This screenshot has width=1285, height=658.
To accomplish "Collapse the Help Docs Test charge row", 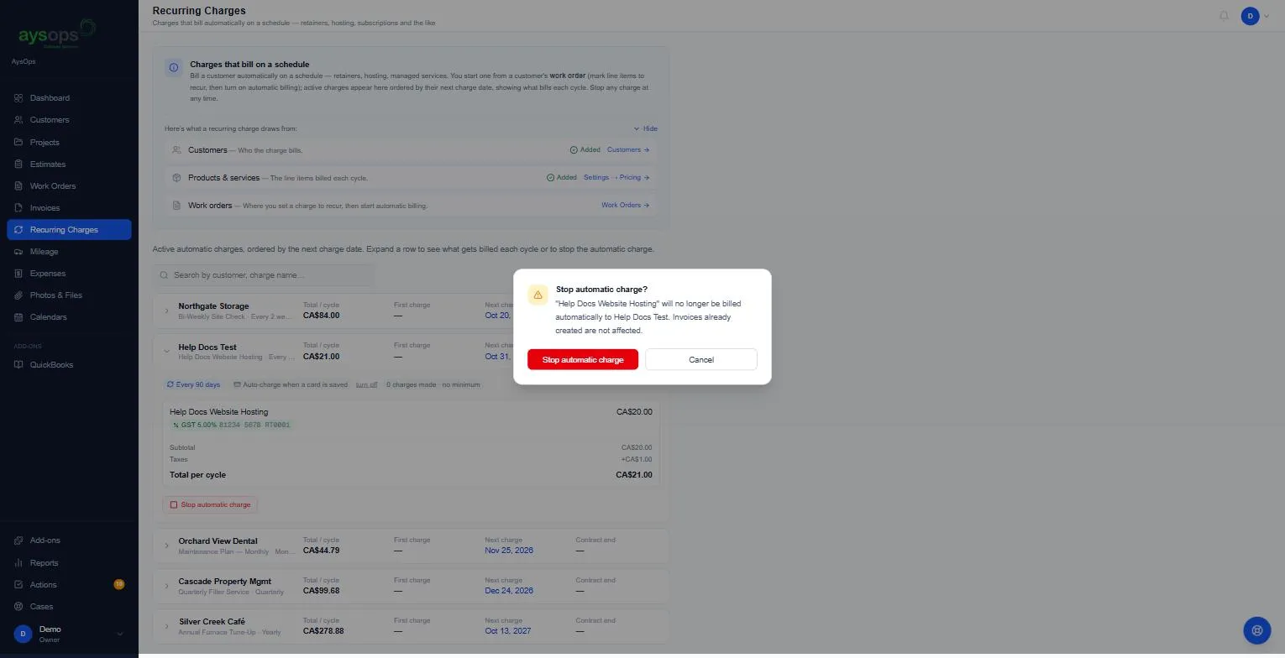I will coord(166,352).
